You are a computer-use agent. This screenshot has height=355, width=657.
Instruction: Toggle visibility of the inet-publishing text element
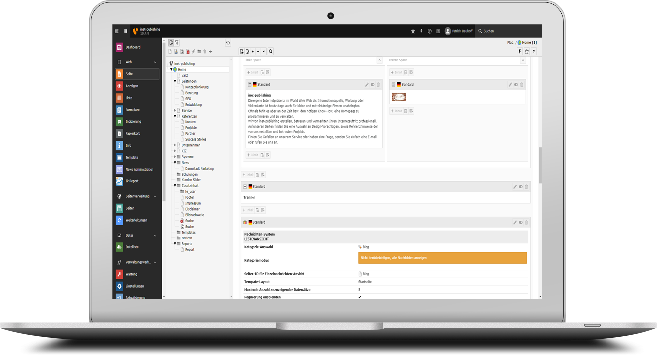pyautogui.click(x=373, y=85)
